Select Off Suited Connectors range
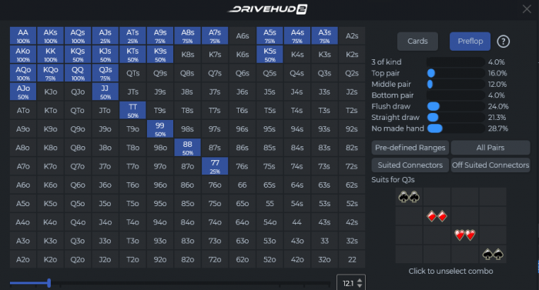This screenshot has width=539, height=290. 490,165
